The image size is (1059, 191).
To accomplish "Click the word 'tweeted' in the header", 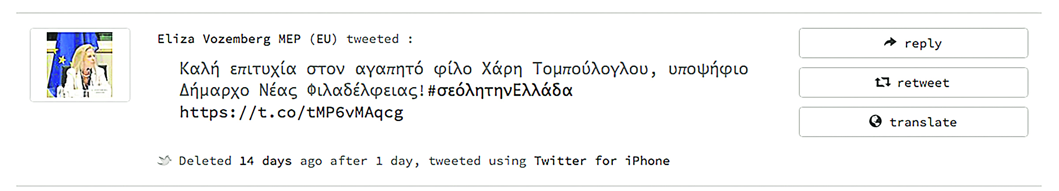I will click(x=372, y=39).
